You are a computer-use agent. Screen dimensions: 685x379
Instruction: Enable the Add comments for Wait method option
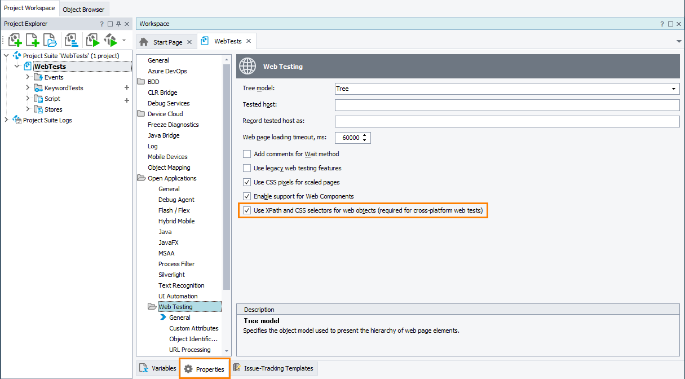point(247,153)
